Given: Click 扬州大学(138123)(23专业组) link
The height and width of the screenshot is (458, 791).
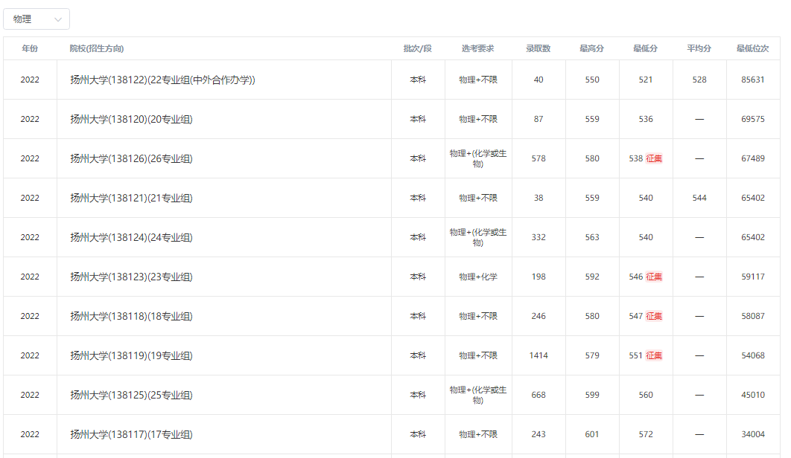Looking at the screenshot, I should [x=131, y=277].
